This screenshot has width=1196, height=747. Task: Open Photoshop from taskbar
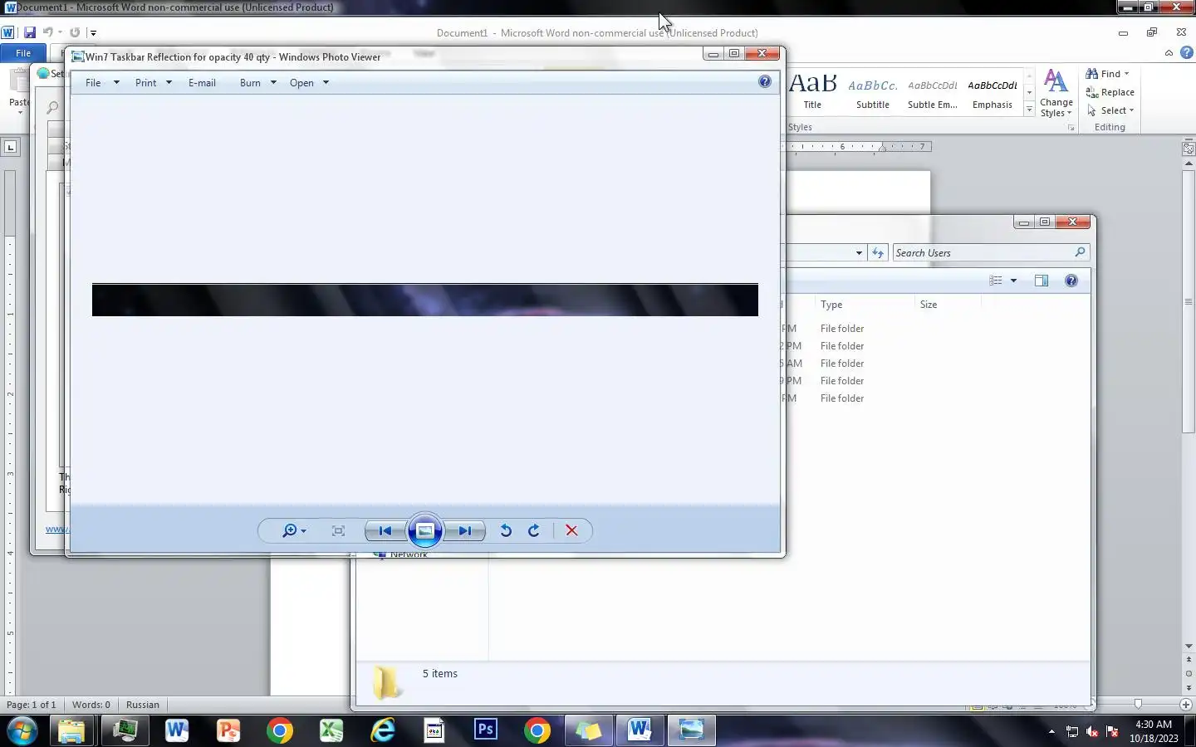coord(486,730)
